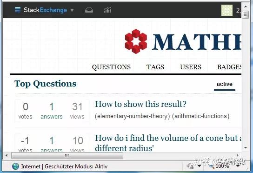Click the Internet globe status icon

point(15,166)
